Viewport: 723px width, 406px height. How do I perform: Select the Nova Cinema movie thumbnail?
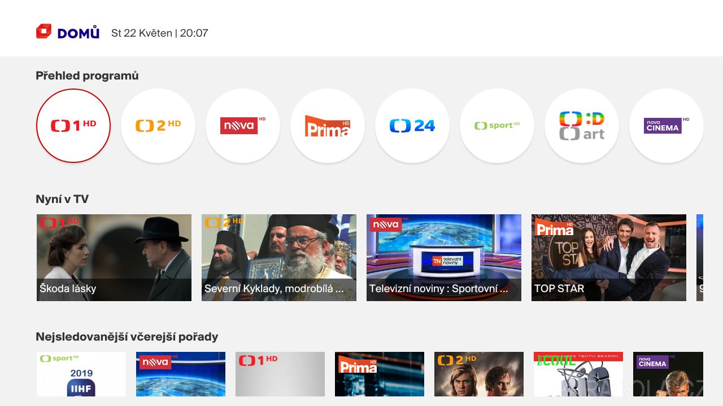pyautogui.click(x=668, y=374)
